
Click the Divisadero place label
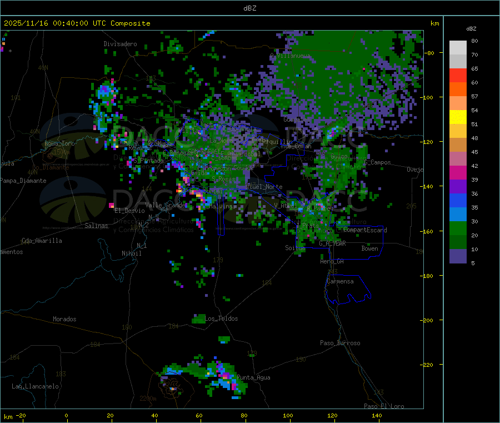pos(120,44)
